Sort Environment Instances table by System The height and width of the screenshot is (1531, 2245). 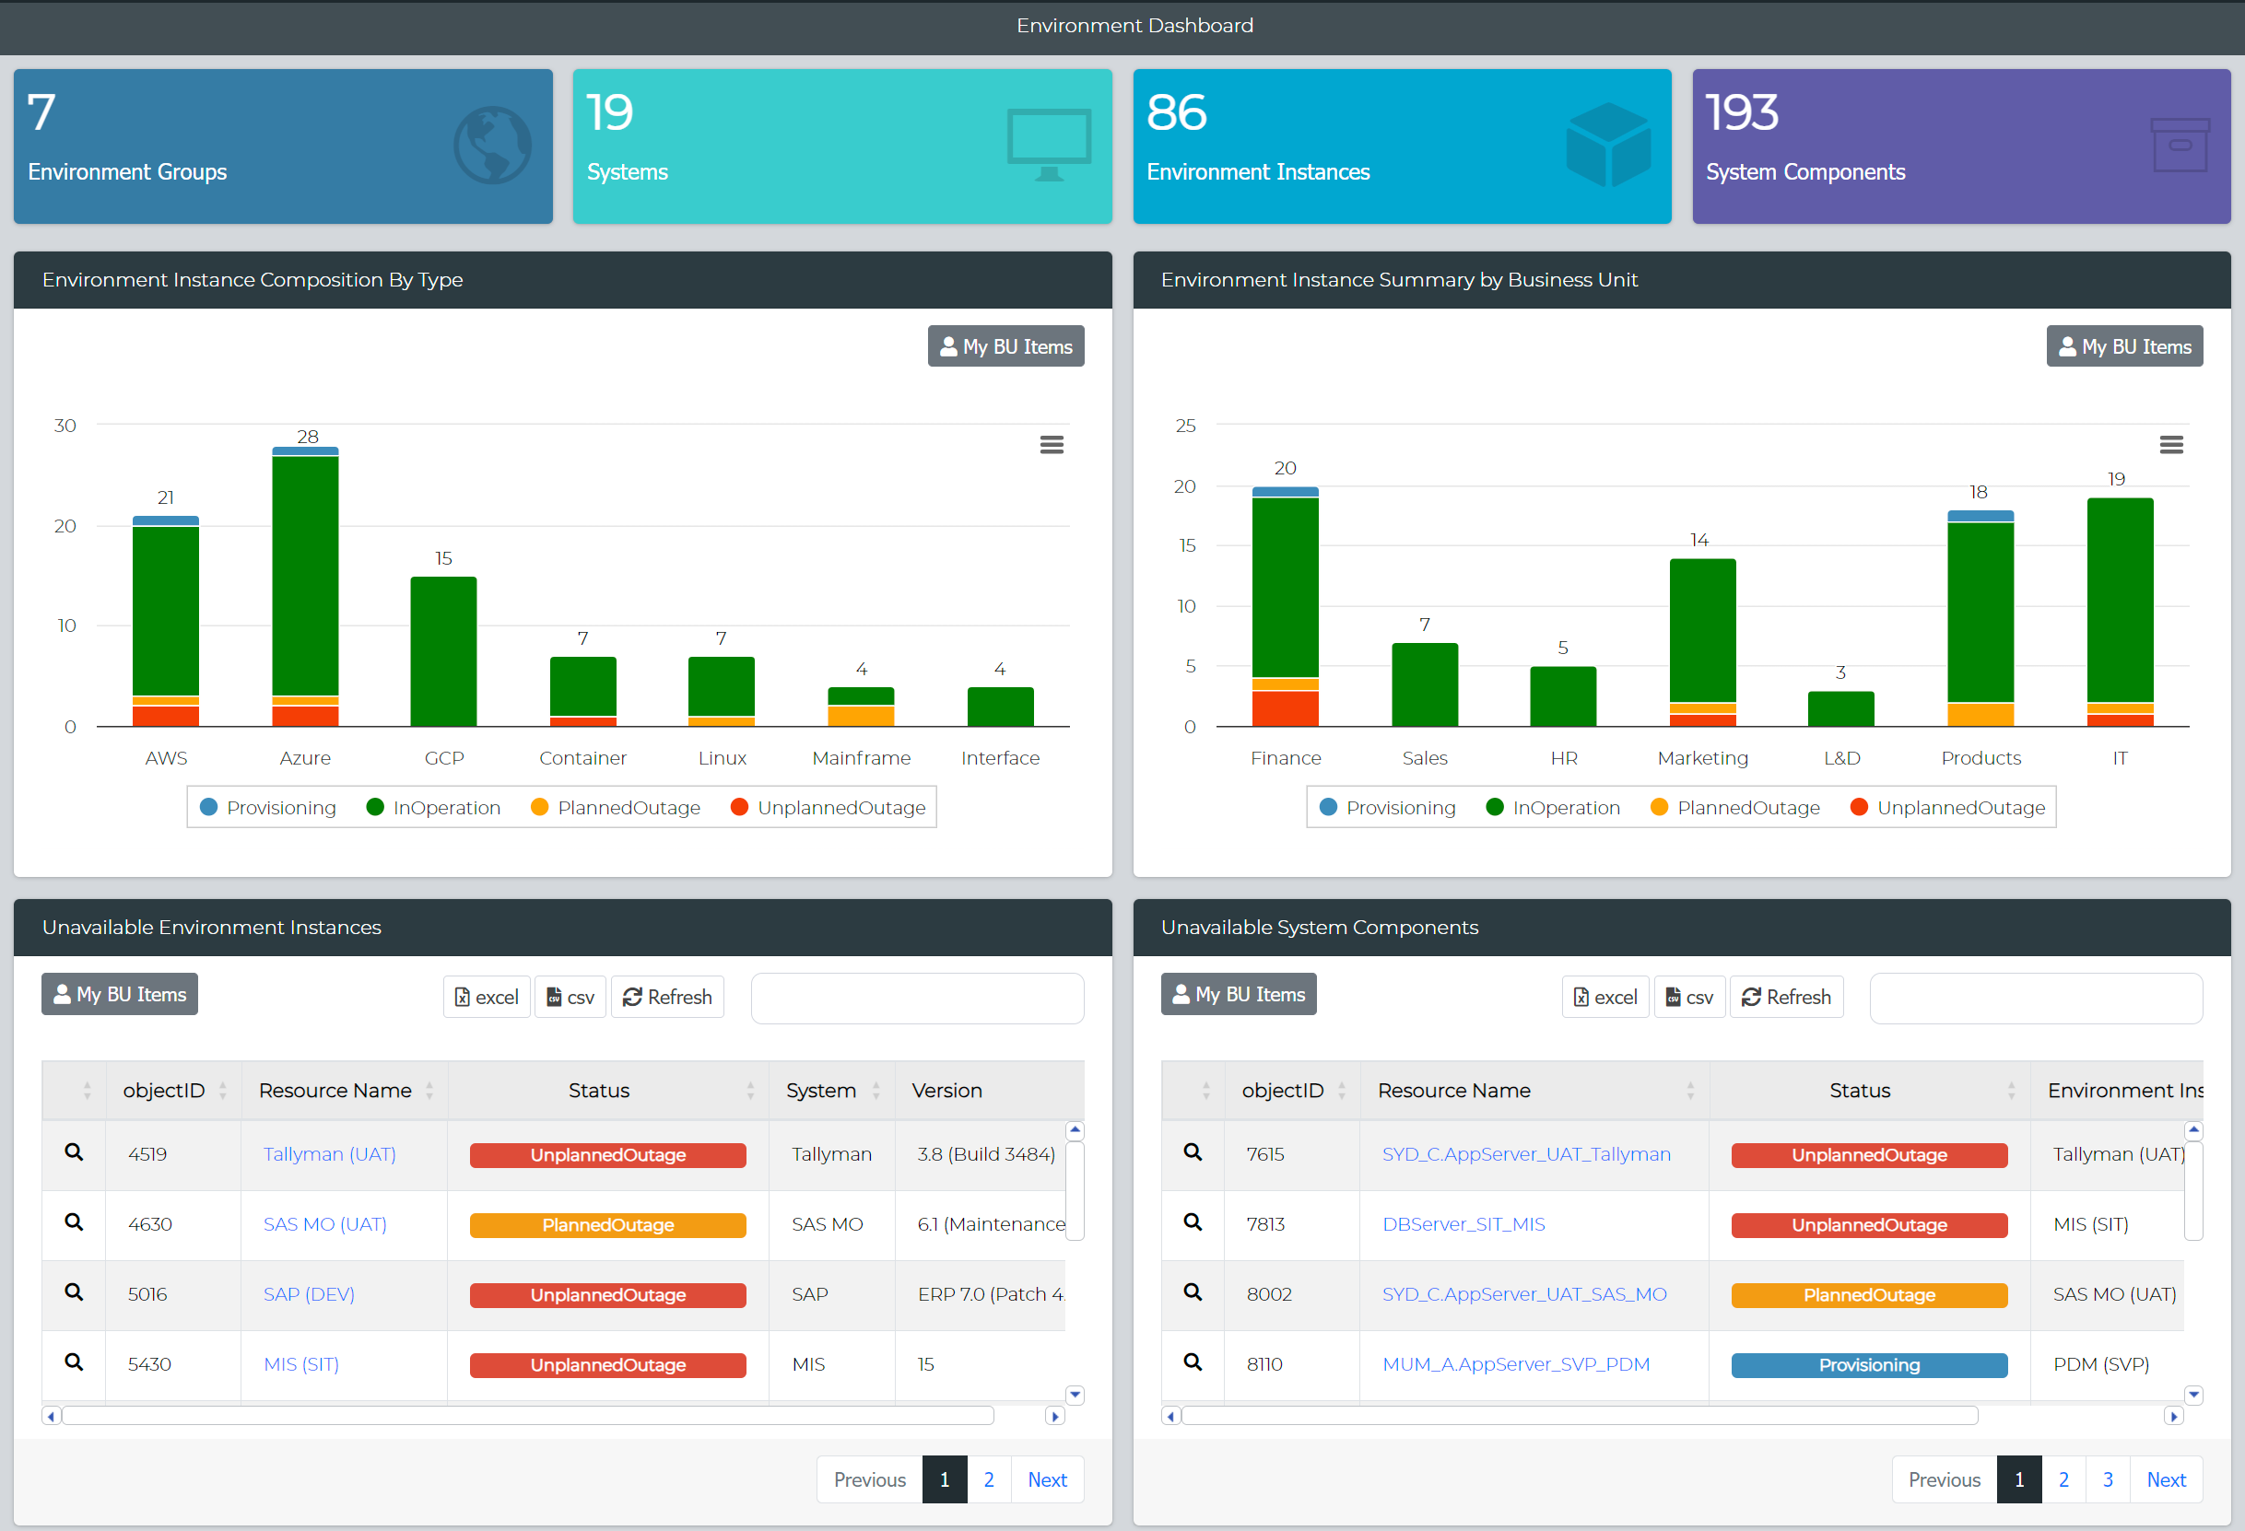pyautogui.click(x=831, y=1091)
